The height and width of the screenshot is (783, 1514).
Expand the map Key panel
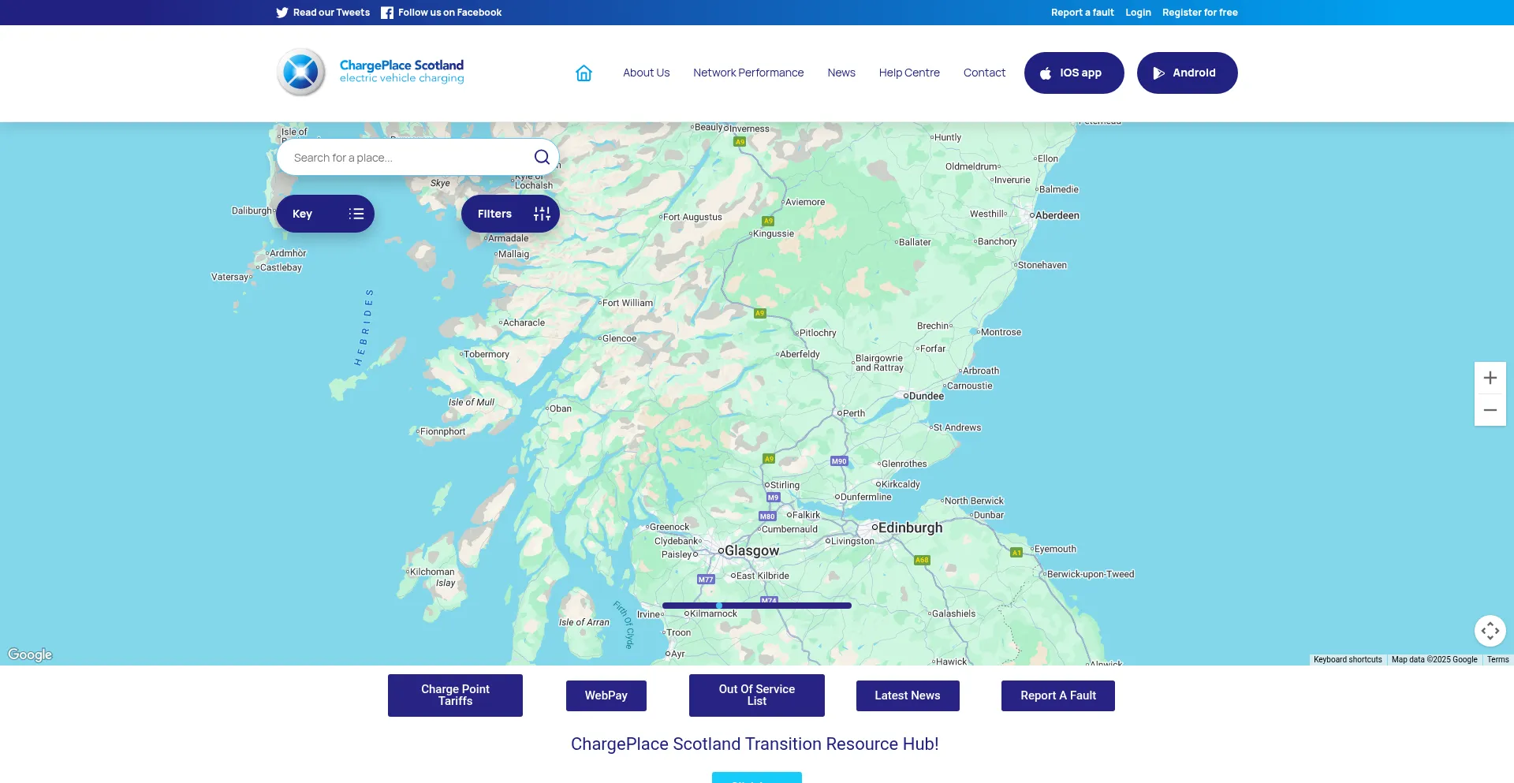pyautogui.click(x=325, y=214)
